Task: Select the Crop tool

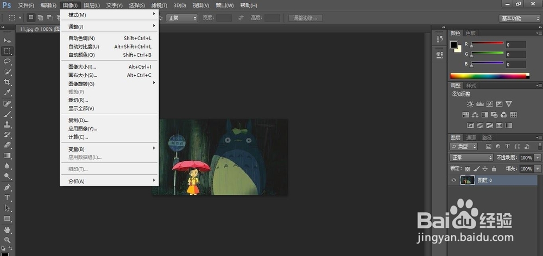Action: (x=7, y=82)
